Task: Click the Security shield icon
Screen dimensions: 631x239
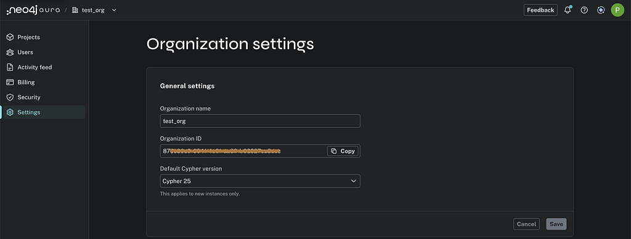Action: pos(10,97)
